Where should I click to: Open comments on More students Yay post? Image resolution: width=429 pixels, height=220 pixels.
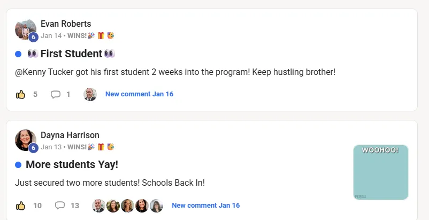(60, 206)
